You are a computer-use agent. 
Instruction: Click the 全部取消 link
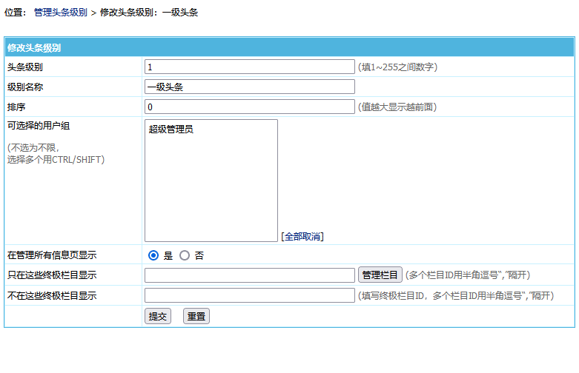tap(302, 237)
